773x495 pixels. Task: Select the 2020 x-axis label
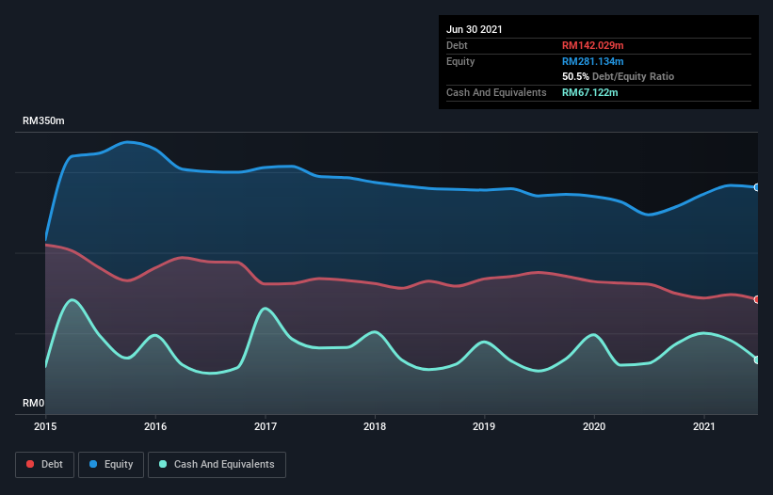(x=594, y=426)
